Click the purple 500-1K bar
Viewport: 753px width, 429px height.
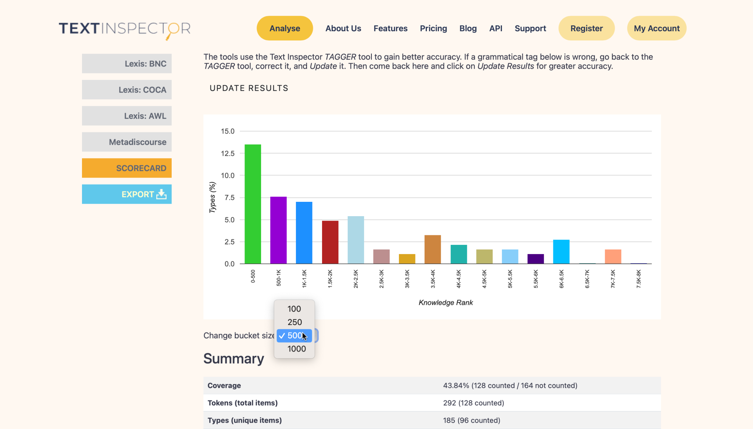(x=278, y=230)
